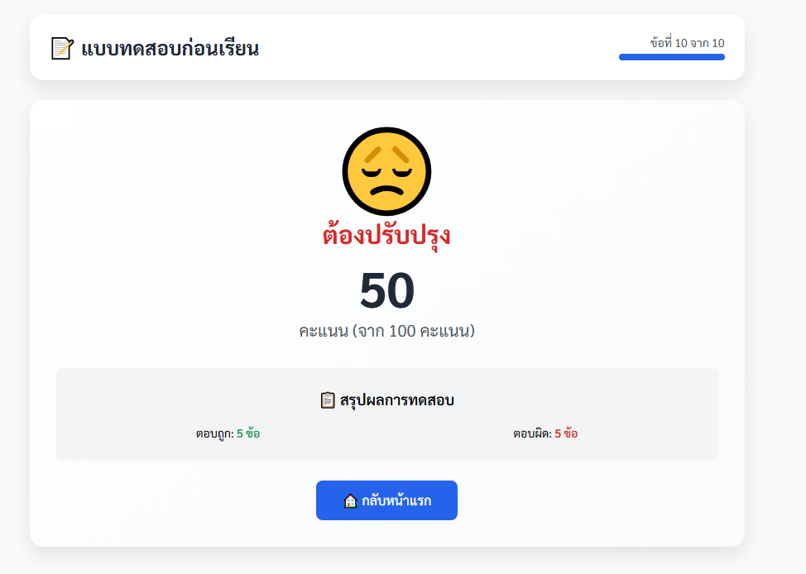Click the ตอบถูก label
The width and height of the screenshot is (806, 574).
click(214, 433)
